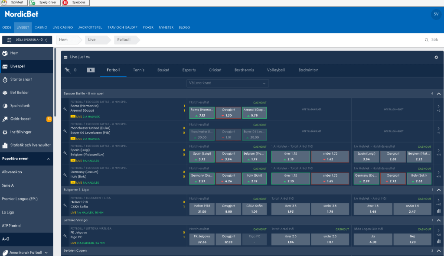This screenshot has height=256, width=444.
Task: Switch to the Esports tab
Action: click(189, 70)
